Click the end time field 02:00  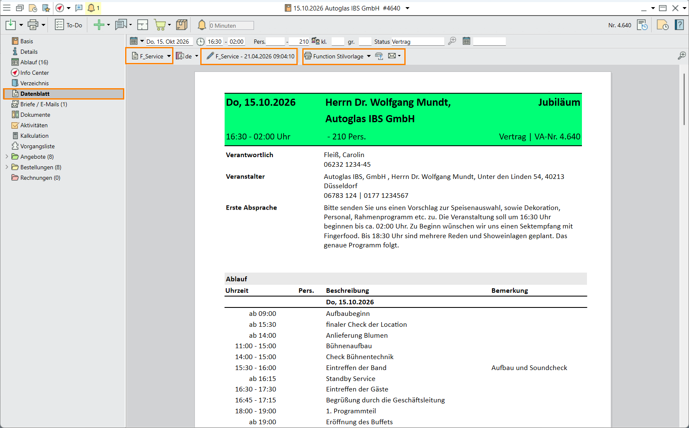(237, 42)
